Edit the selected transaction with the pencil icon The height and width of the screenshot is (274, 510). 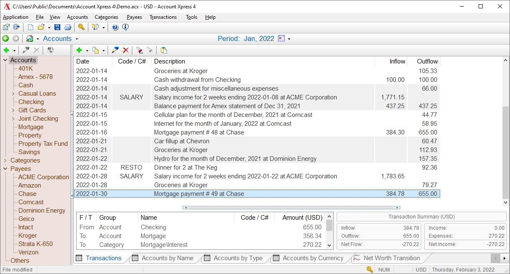pos(115,51)
